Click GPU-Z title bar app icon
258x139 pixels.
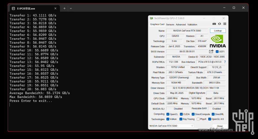click(151, 18)
